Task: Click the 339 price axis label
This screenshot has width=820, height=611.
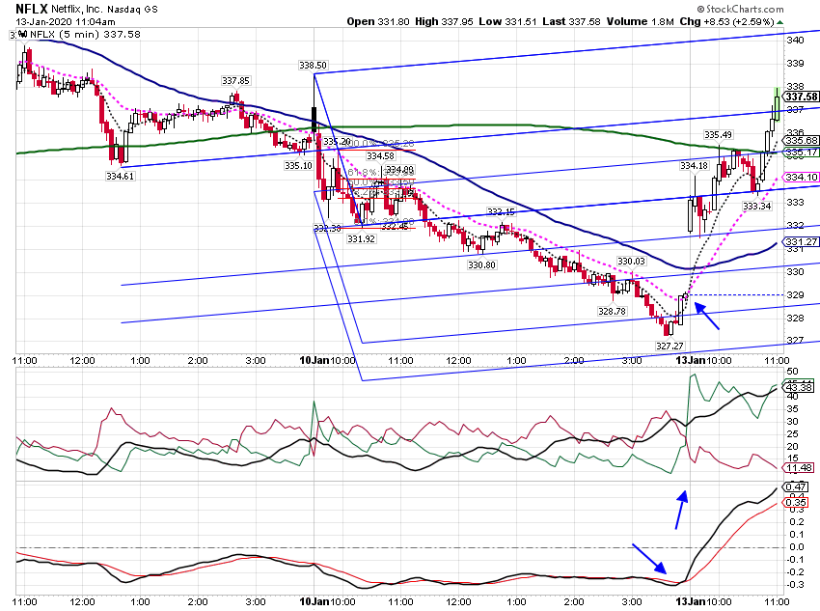Action: coord(795,64)
